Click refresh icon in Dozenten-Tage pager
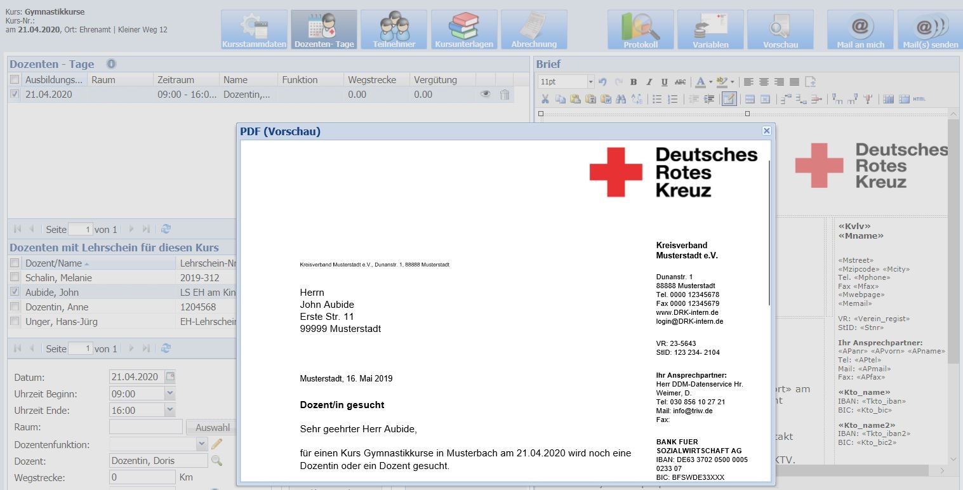This screenshot has height=490, width=963. (166, 229)
